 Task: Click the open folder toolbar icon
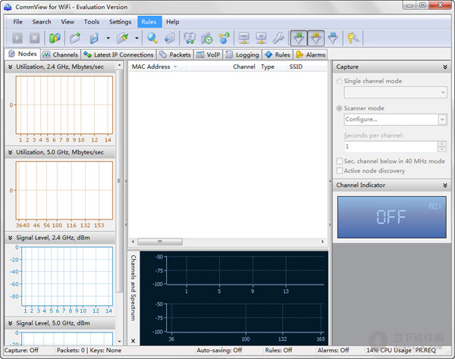click(x=75, y=38)
